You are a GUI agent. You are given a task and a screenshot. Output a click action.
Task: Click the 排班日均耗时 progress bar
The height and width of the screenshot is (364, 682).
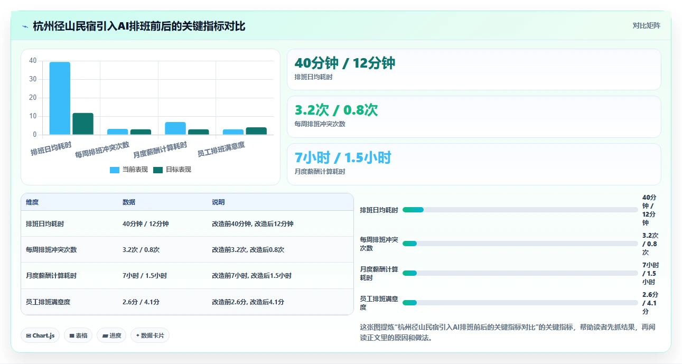(x=520, y=210)
